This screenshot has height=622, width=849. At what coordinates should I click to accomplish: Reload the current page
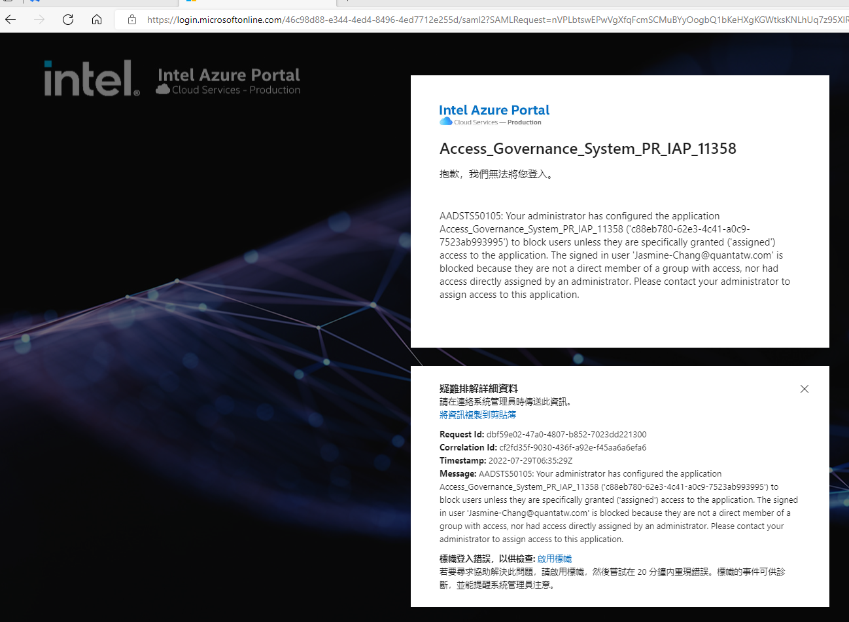click(68, 20)
